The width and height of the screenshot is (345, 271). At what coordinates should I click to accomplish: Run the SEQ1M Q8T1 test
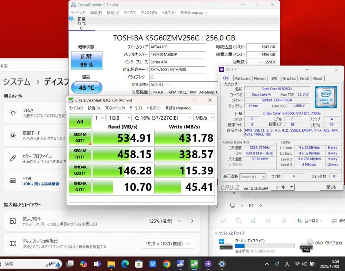click(80, 138)
